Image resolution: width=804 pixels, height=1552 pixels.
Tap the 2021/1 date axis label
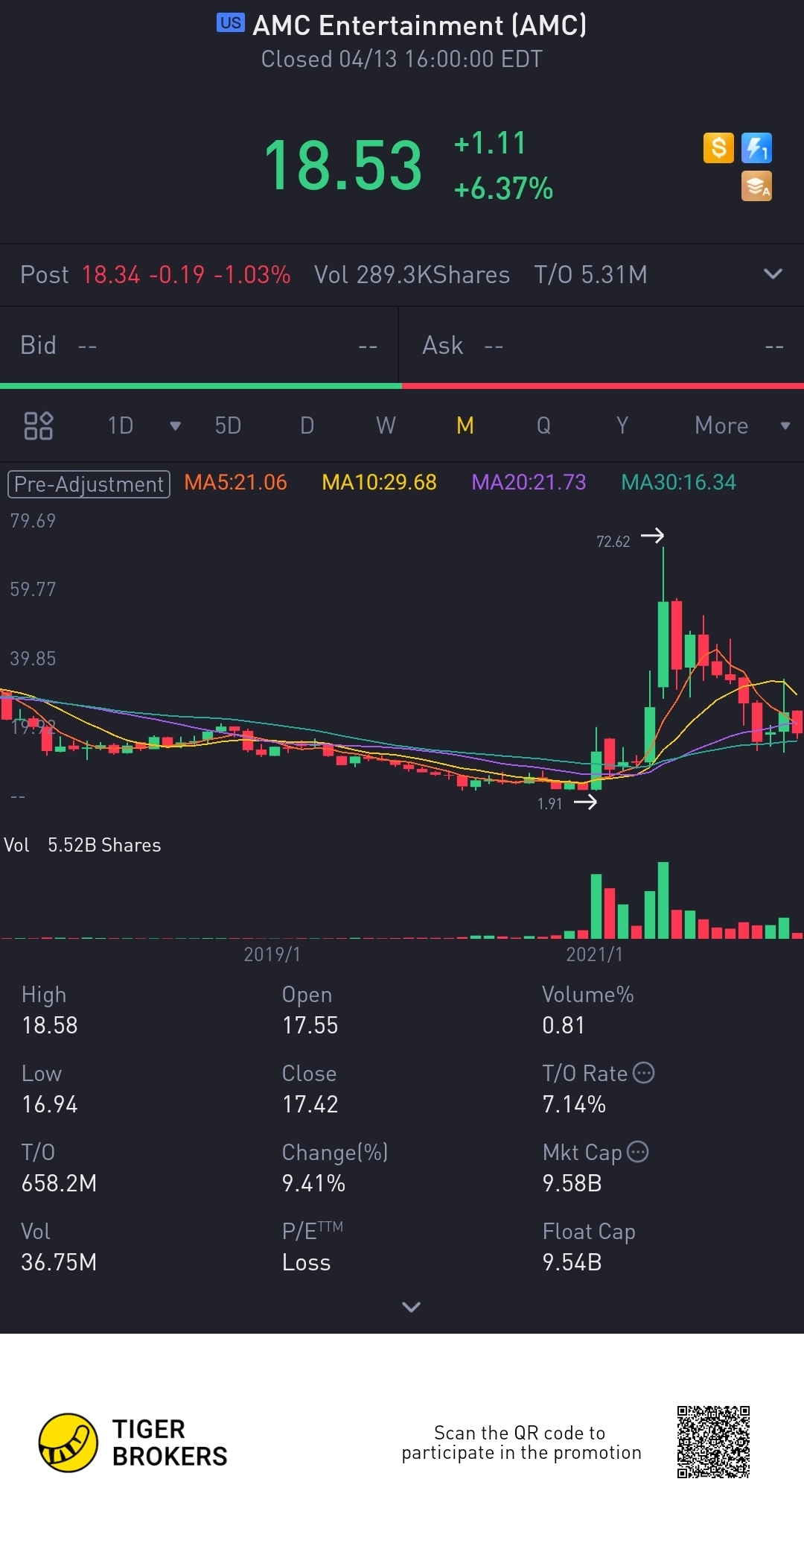click(594, 954)
